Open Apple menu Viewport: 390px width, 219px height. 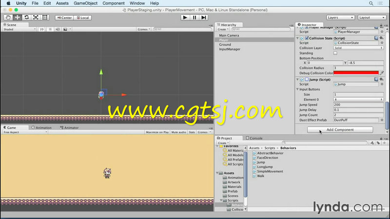click(8, 3)
